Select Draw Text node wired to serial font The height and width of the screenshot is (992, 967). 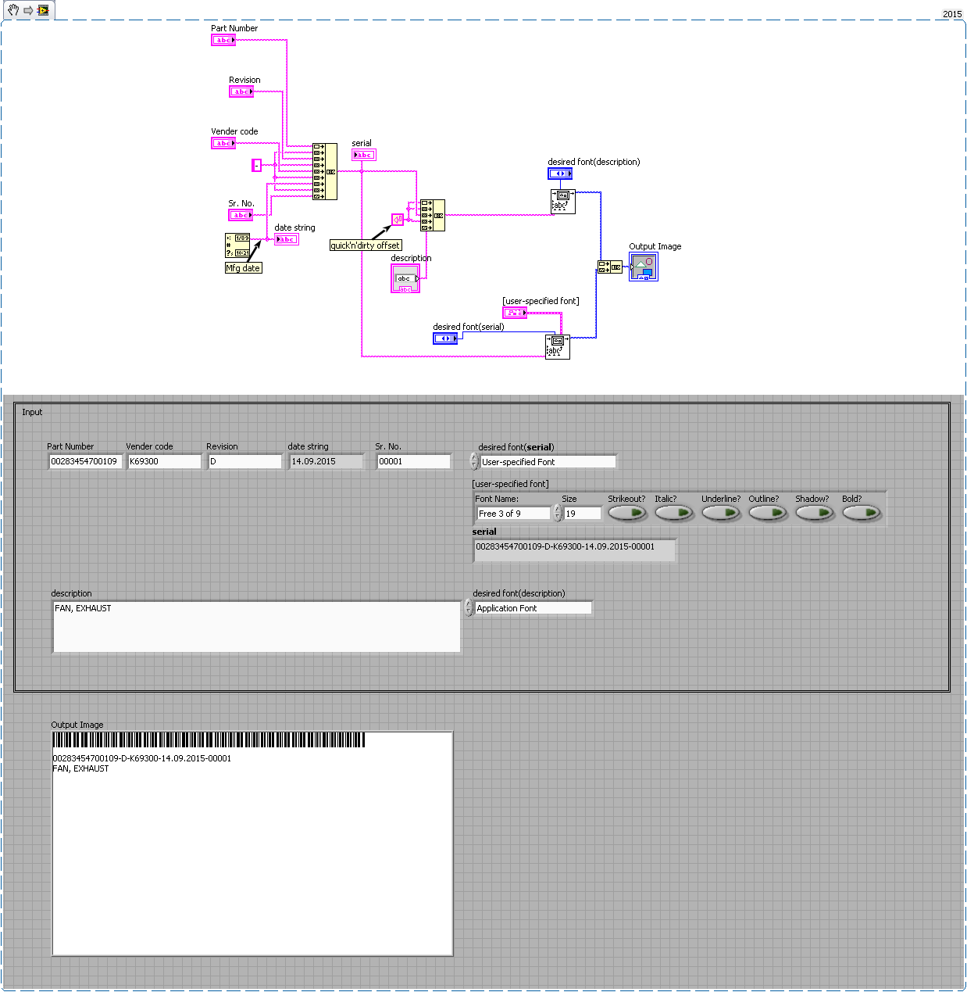[x=558, y=346]
